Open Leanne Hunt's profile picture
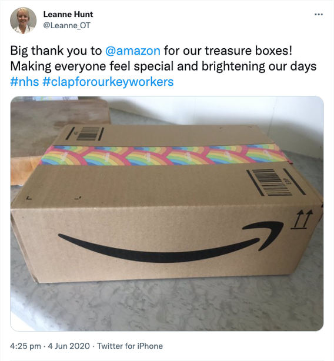The height and width of the screenshot is (361, 334). click(23, 20)
